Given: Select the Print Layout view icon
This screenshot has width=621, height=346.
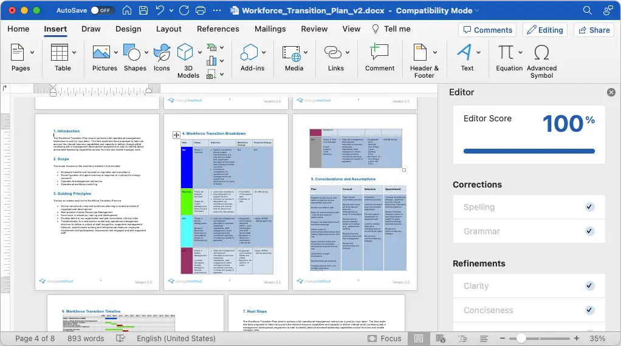Looking at the screenshot, I should pyautogui.click(x=419, y=339).
